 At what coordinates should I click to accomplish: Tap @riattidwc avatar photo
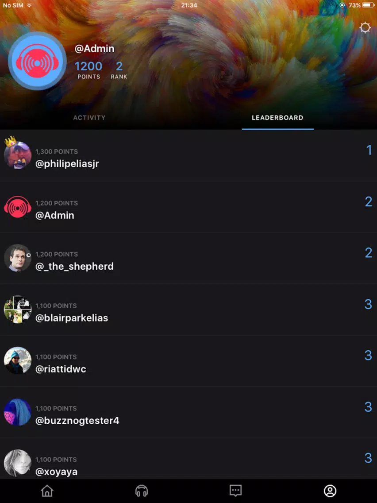[18, 360]
